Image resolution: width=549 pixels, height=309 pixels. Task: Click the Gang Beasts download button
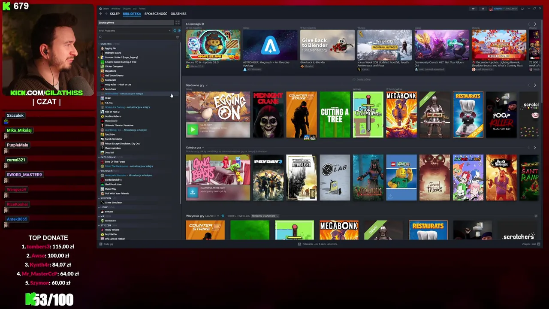coord(192,192)
